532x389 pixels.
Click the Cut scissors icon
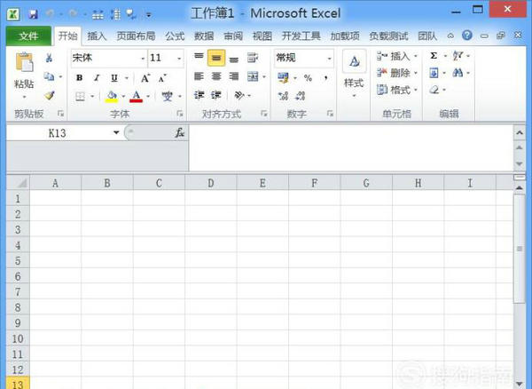[50, 58]
